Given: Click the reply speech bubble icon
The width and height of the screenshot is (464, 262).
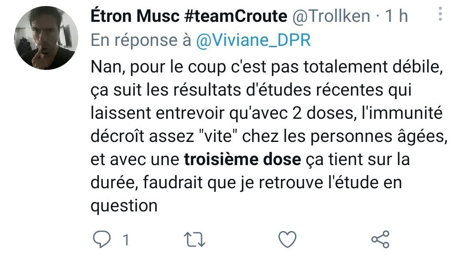Looking at the screenshot, I should [101, 239].
